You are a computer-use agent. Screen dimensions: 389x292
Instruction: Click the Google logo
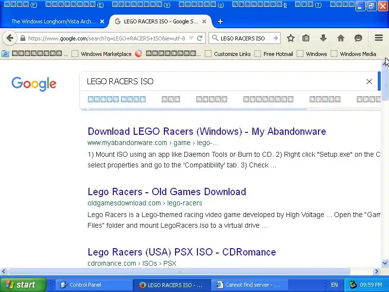(34, 84)
